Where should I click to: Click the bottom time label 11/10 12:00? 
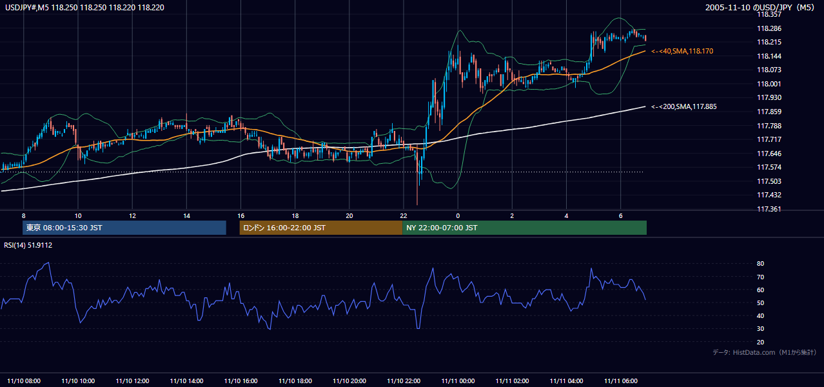tap(132, 381)
